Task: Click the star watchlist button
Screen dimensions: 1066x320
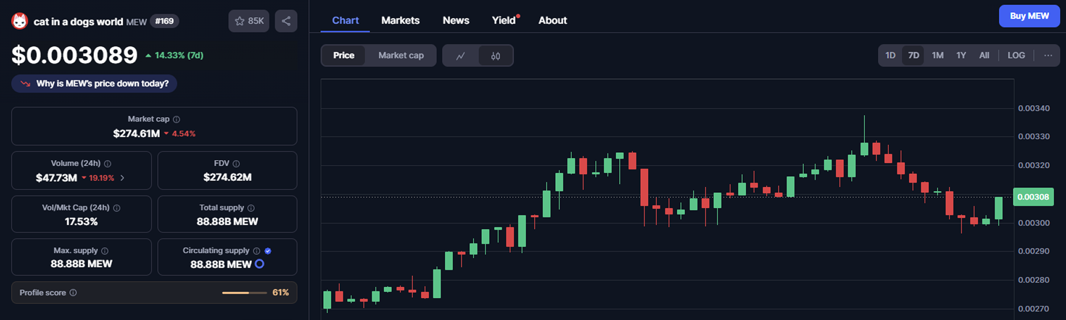Action: (x=249, y=21)
